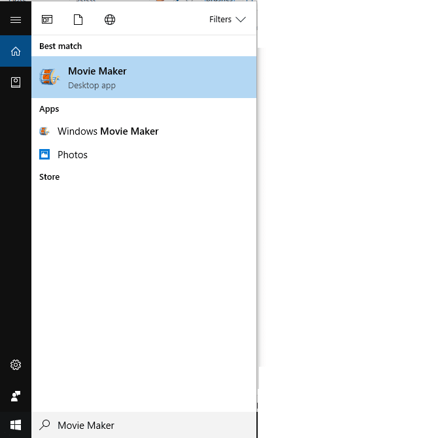Image resolution: width=433 pixels, height=438 pixels.
Task: Click the Photos app tile icon
Action: coord(44,154)
